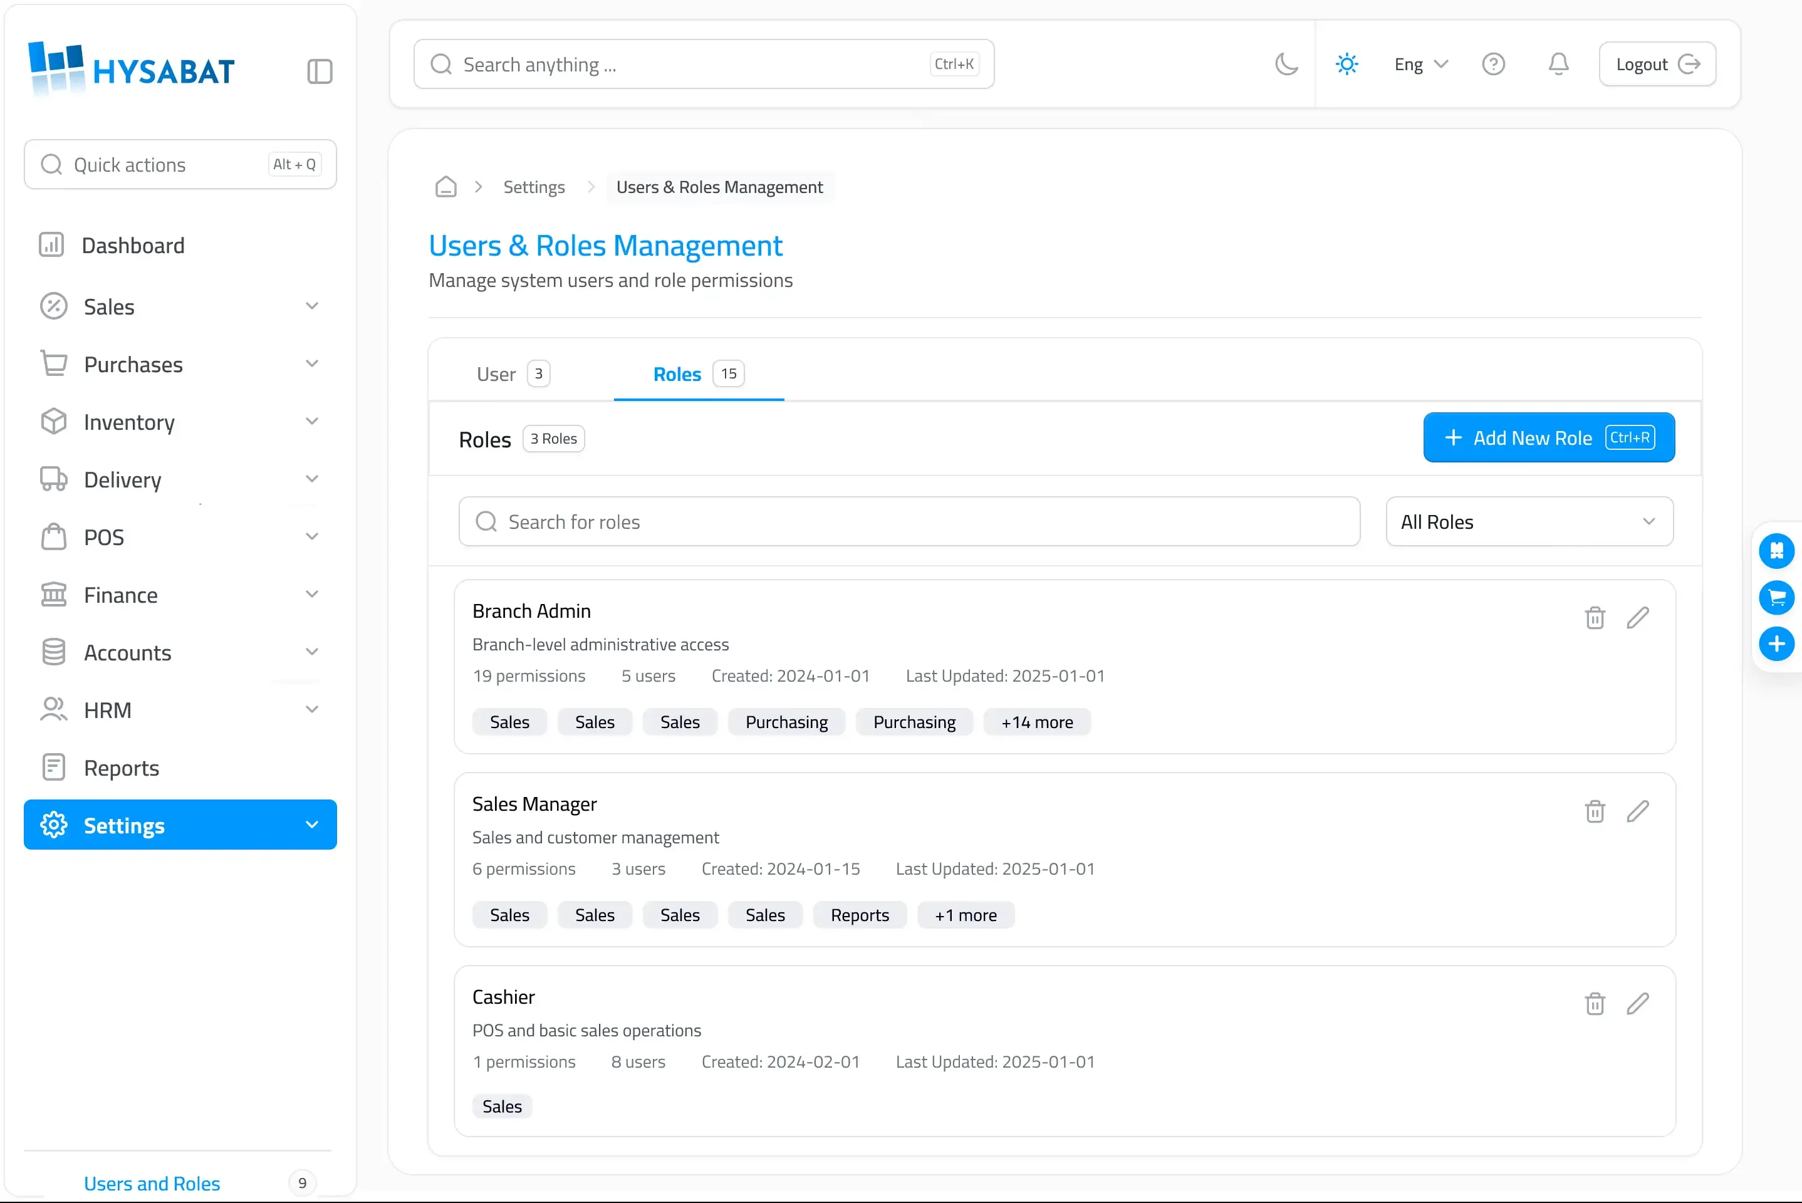This screenshot has height=1203, width=1802.
Task: Expand the Purchases sidebar chevron
Action: (x=311, y=363)
